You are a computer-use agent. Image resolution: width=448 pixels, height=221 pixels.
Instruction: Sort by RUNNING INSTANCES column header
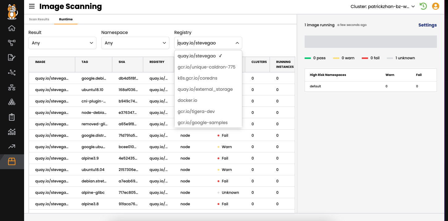(x=282, y=64)
